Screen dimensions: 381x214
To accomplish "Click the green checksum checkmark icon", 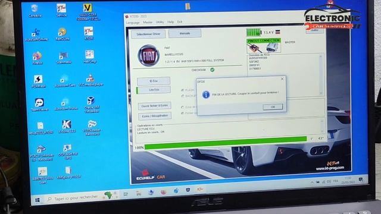I will (213, 70).
